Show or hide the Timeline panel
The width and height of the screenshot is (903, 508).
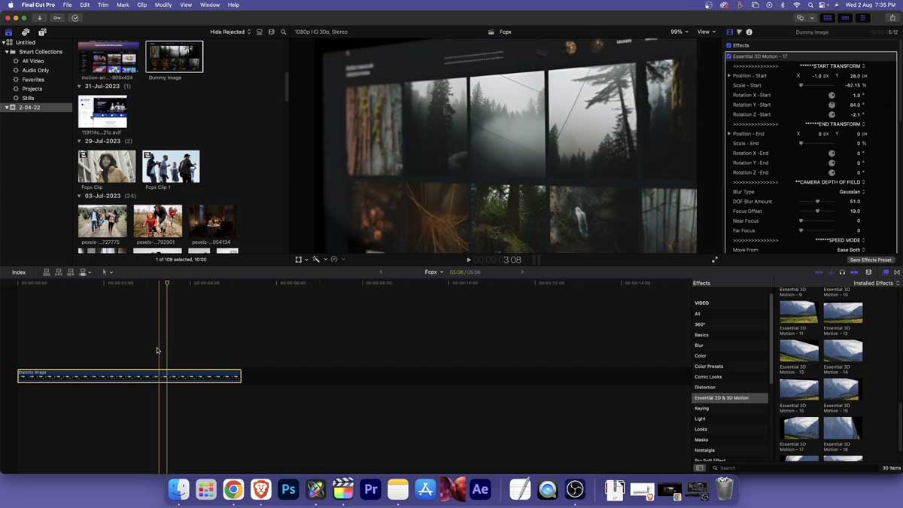tap(846, 18)
